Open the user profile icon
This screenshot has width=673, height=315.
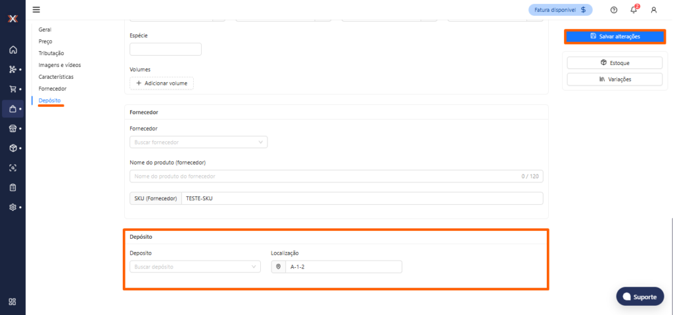pyautogui.click(x=653, y=10)
